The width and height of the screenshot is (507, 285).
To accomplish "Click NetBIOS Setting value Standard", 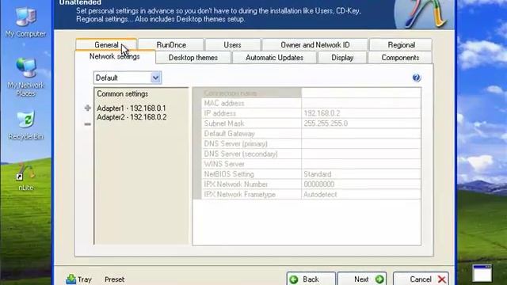I will coord(361,174).
